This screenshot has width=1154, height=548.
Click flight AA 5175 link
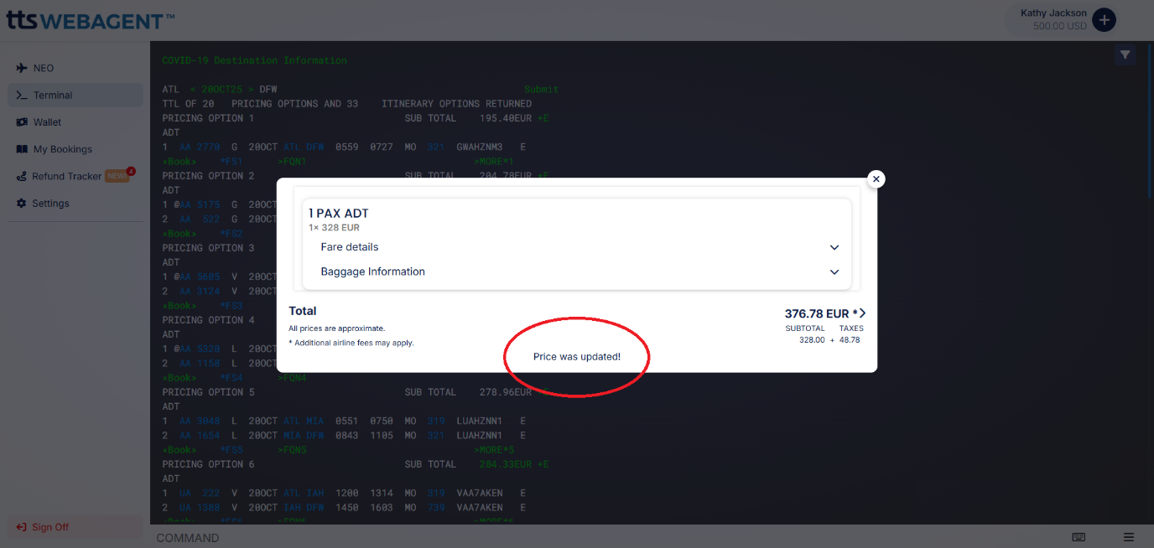point(199,204)
